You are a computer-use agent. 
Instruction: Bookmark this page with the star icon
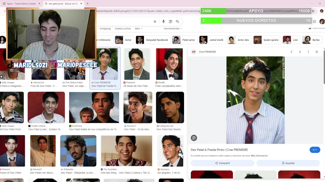[x=313, y=11]
